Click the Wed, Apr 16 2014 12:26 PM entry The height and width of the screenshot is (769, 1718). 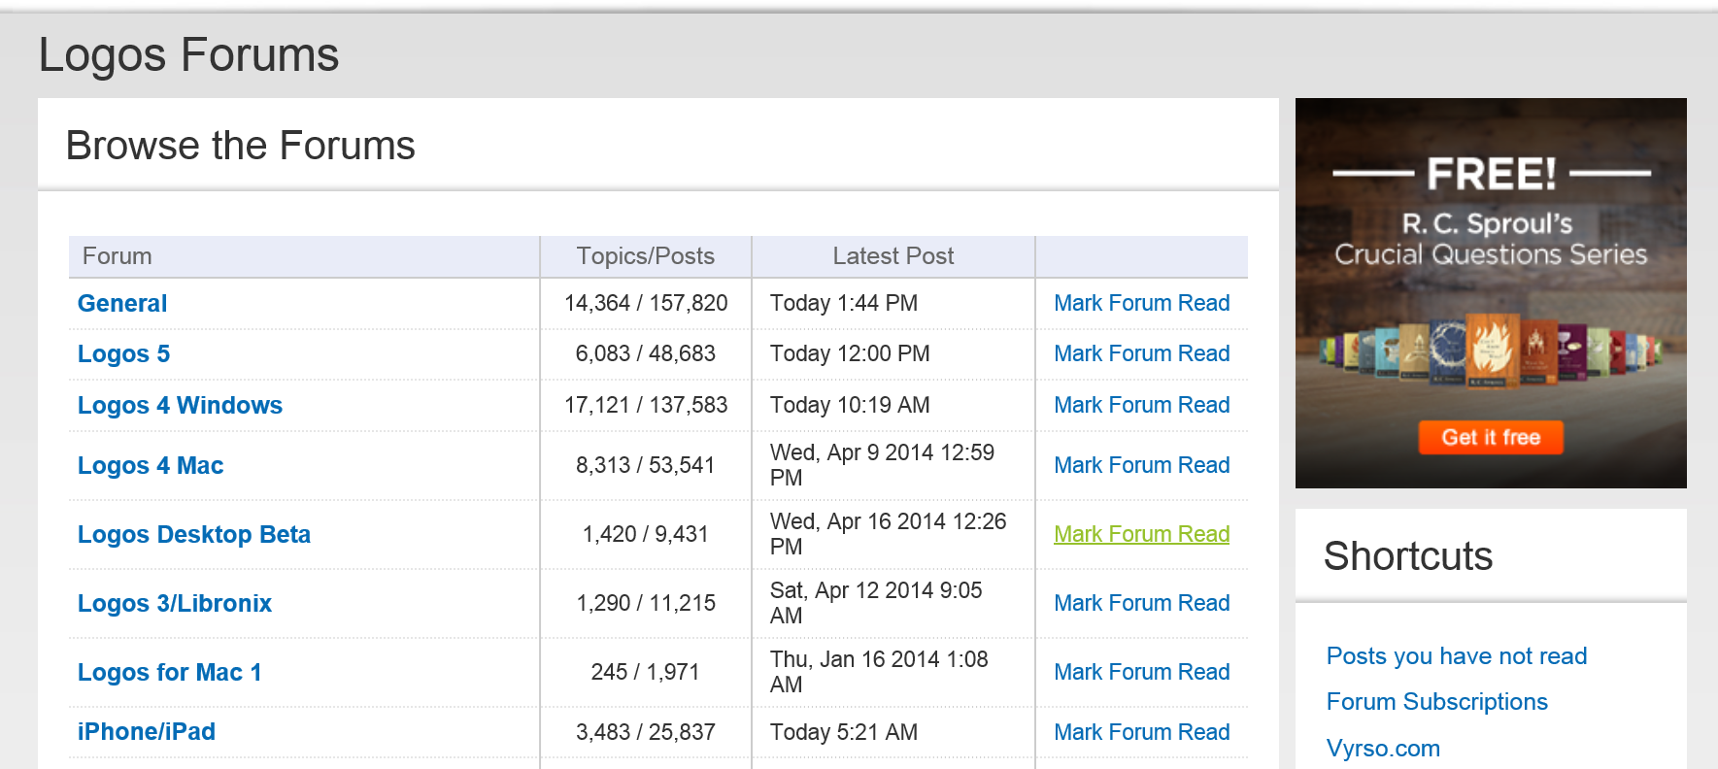pyautogui.click(x=889, y=535)
